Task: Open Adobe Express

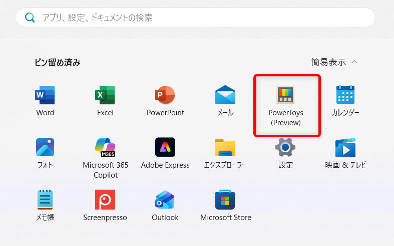Action: [x=165, y=153]
